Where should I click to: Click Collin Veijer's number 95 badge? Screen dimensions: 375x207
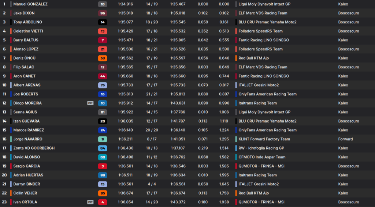click(x=103, y=193)
